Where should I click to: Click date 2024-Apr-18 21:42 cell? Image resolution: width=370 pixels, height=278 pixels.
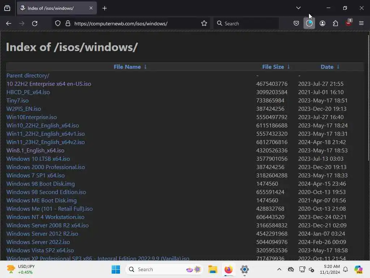tap(322, 142)
